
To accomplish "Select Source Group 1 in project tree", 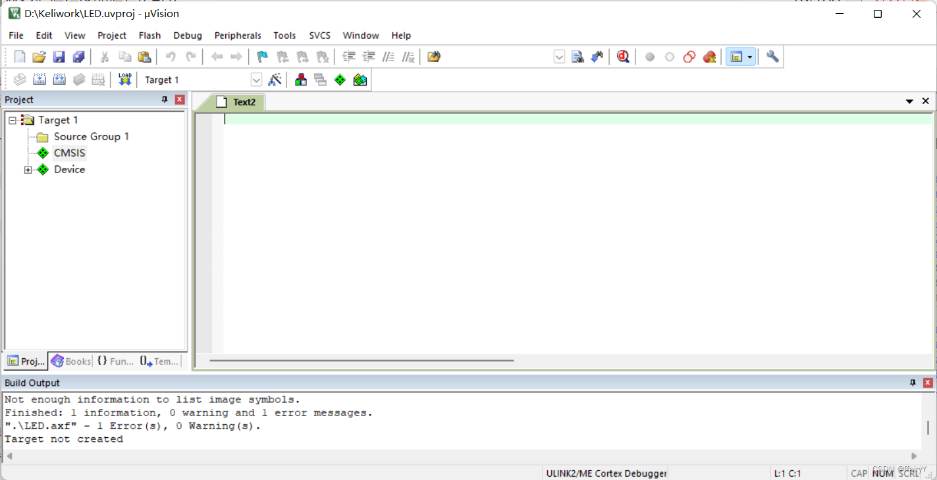I will pyautogui.click(x=91, y=136).
